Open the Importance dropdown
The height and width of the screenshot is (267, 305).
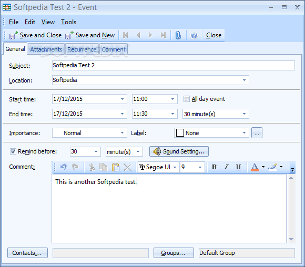(x=122, y=132)
